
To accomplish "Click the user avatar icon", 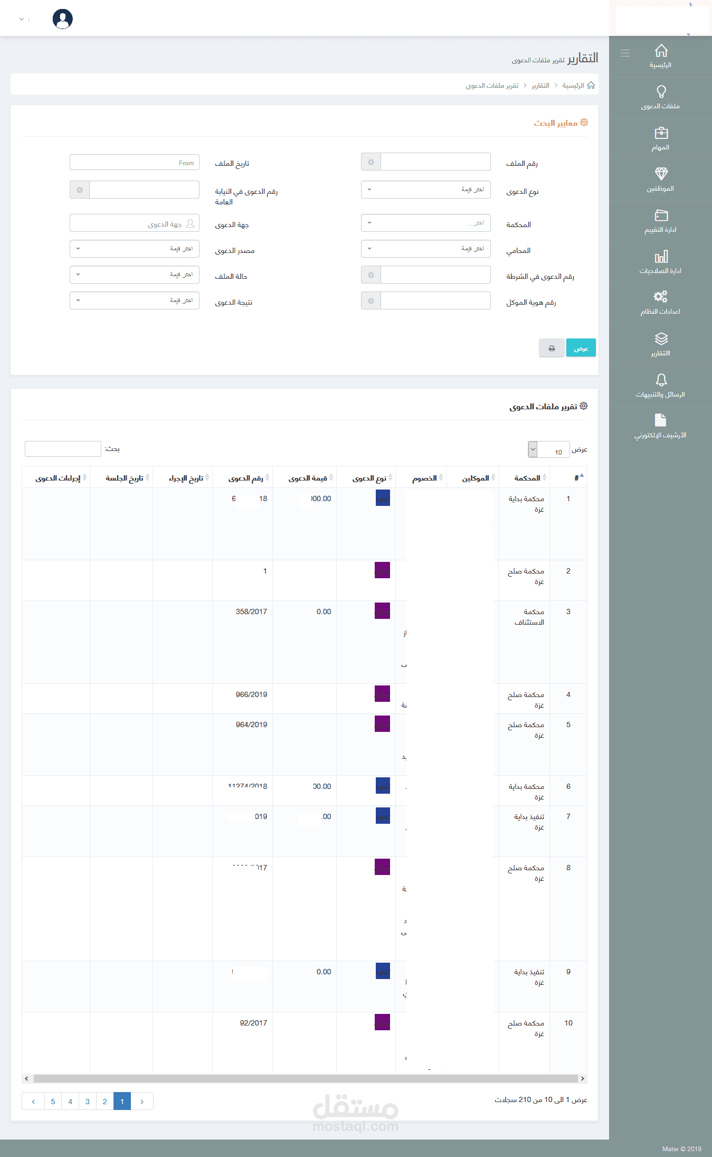I will coord(63,19).
